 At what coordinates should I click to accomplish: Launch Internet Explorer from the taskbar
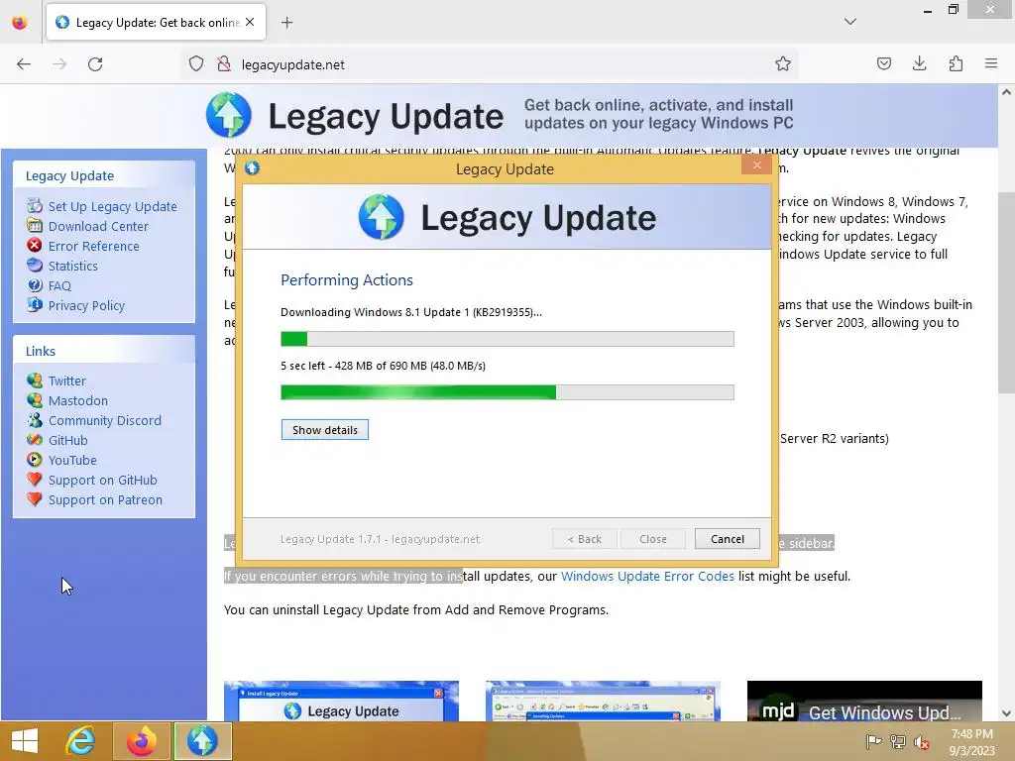tap(81, 741)
